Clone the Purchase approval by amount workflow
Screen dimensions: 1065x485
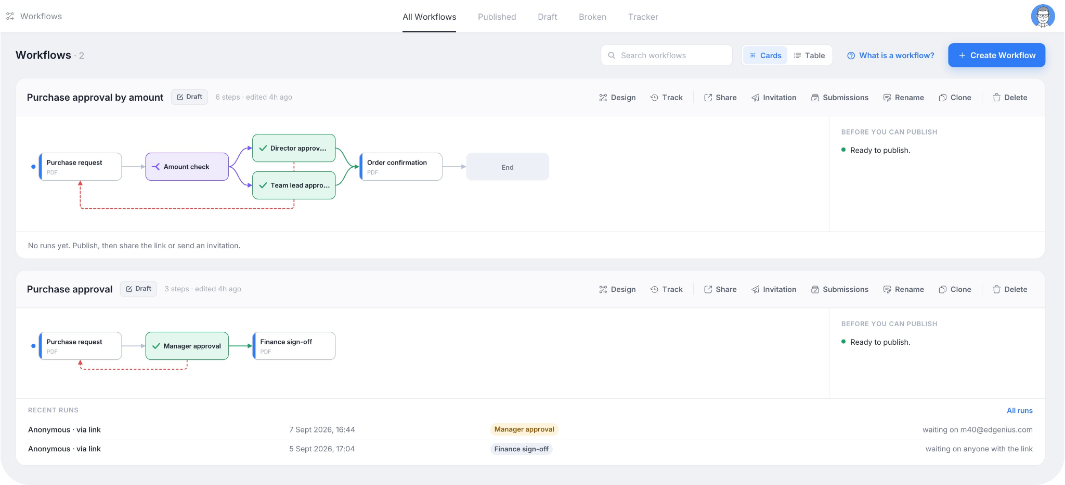click(955, 98)
